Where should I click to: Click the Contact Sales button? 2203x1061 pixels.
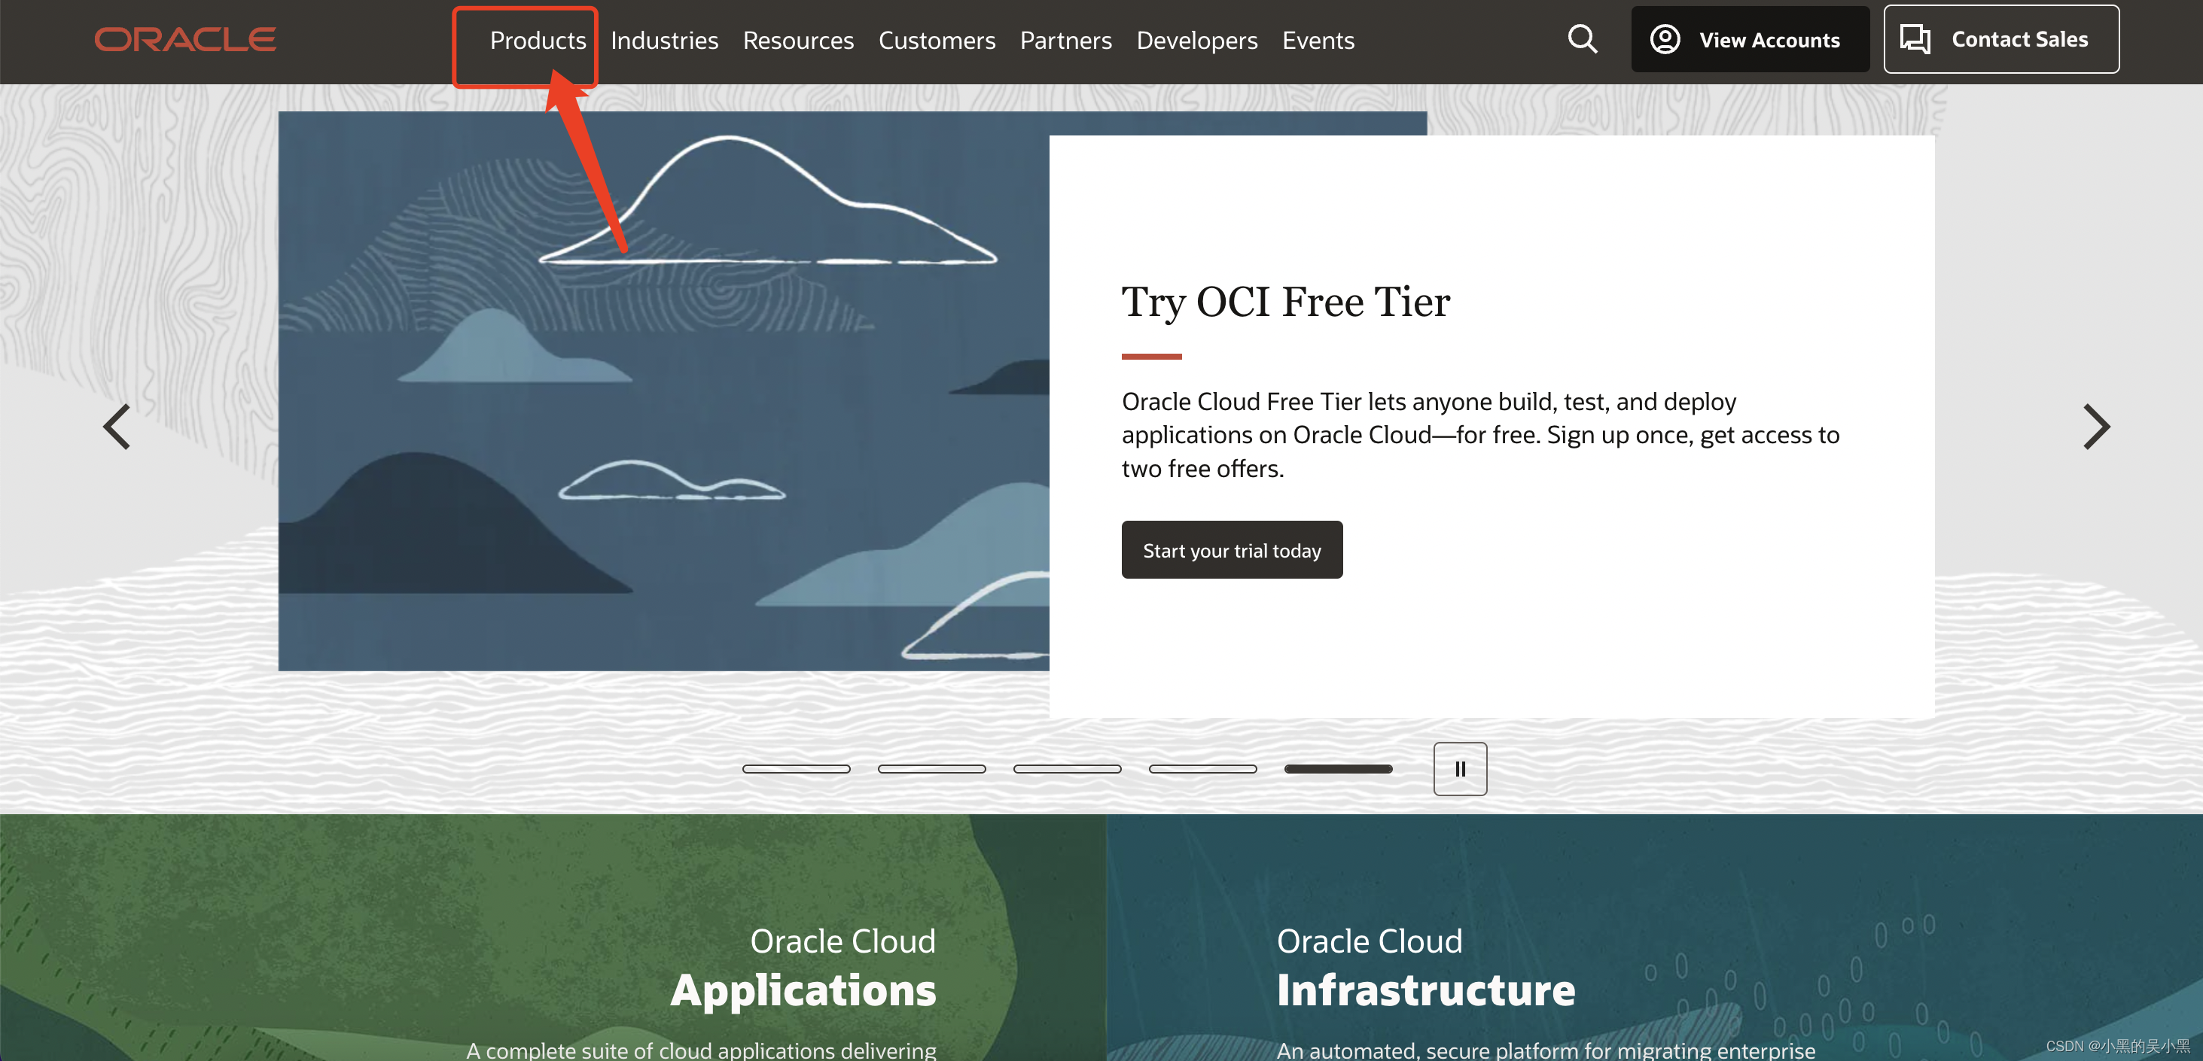click(2000, 39)
